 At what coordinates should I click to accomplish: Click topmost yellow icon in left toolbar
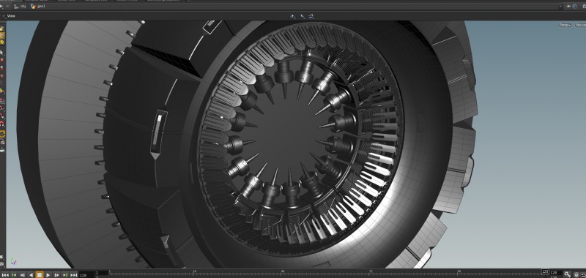pyautogui.click(x=2, y=29)
